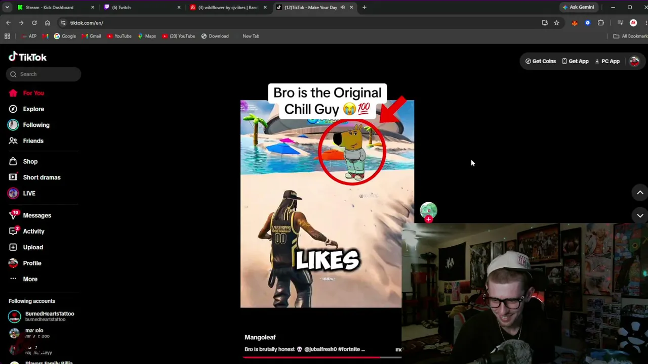Go to the Explore page
The width and height of the screenshot is (648, 364).
[26, 109]
